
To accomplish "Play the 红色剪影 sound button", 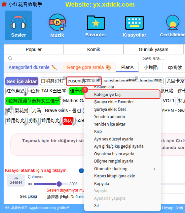I will coord(16,91).
